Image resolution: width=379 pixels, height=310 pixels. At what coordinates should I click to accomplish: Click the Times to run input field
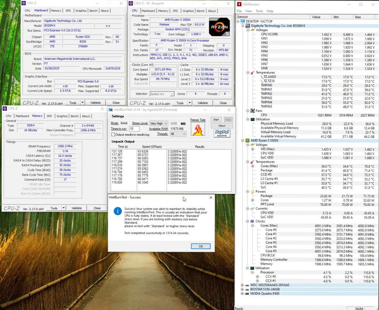[134, 129]
